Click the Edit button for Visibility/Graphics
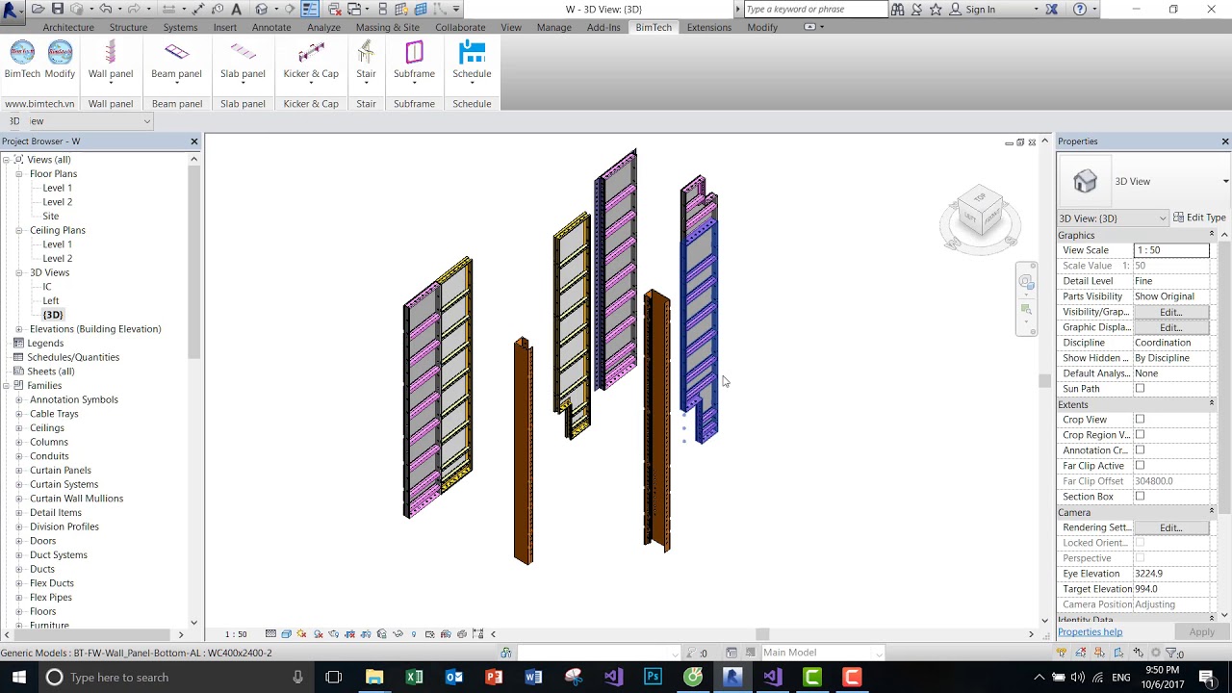Image resolution: width=1232 pixels, height=693 pixels. (x=1170, y=311)
